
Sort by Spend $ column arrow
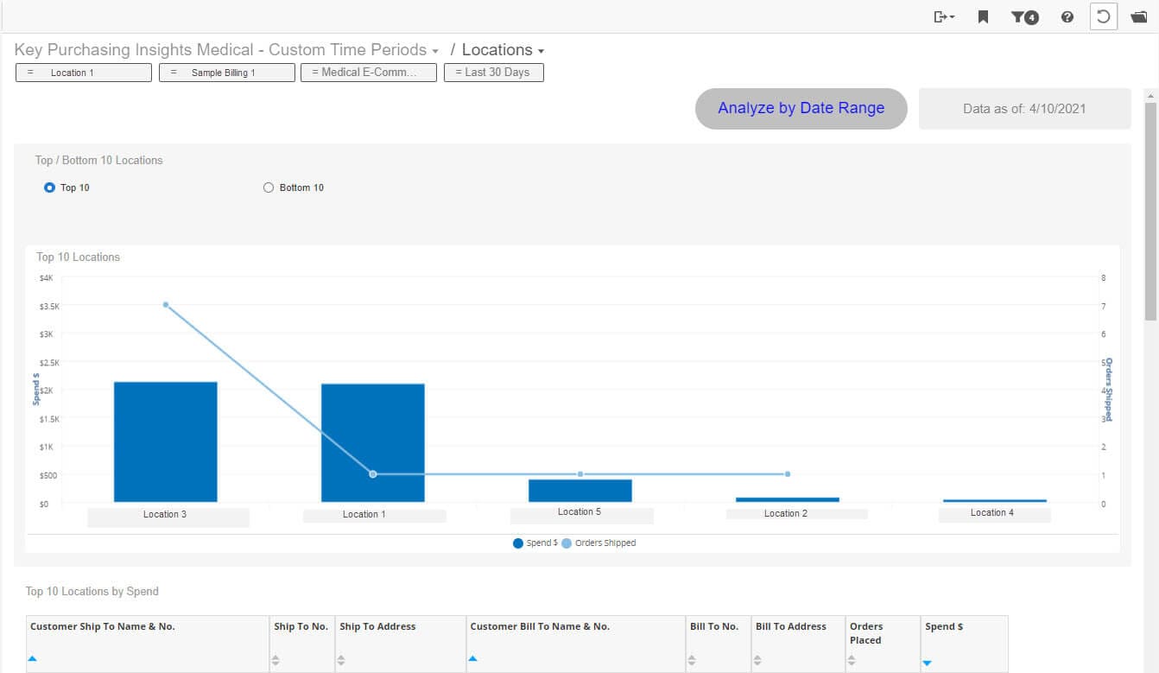(928, 663)
